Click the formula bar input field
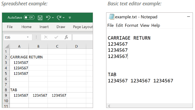Viewport: 195px width, 110px height. pos(83,37)
